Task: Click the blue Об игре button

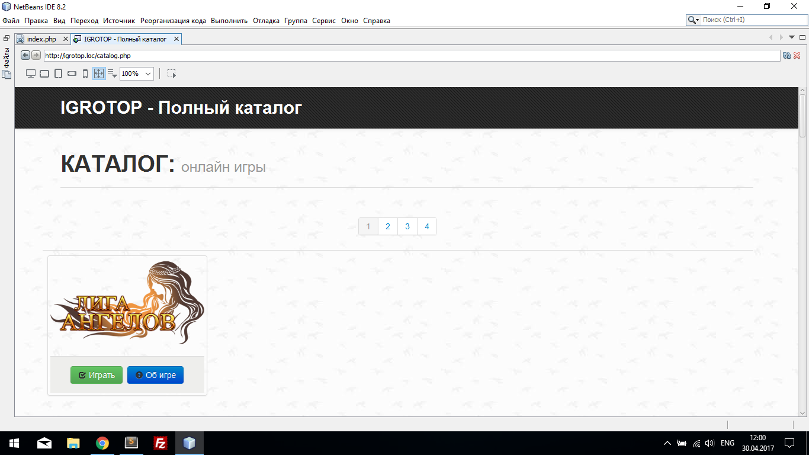Action: coord(155,375)
